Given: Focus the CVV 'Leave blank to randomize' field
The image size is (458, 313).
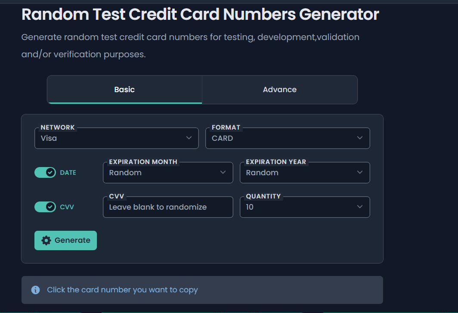Looking at the screenshot, I should (x=168, y=207).
